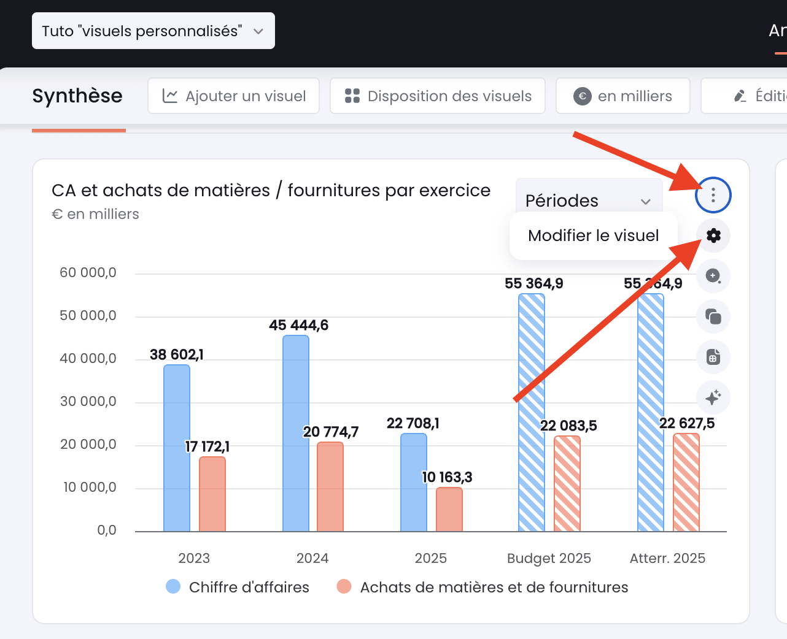Viewport: 787px width, 639px height.
Task: Click the pencil edit icon in Édition
Action: pos(740,96)
